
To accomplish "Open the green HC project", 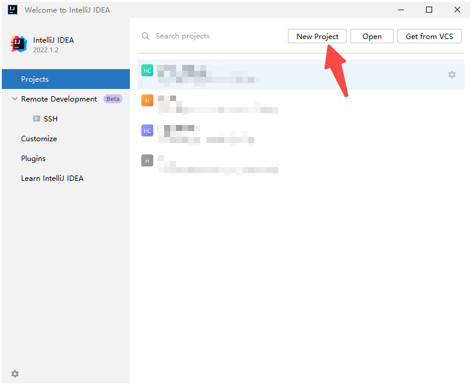I will click(x=301, y=75).
